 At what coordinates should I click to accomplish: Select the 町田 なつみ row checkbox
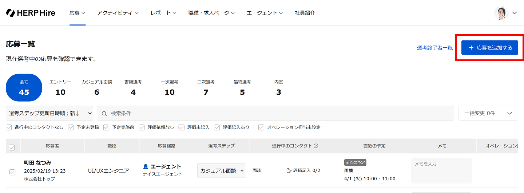pos(12,172)
